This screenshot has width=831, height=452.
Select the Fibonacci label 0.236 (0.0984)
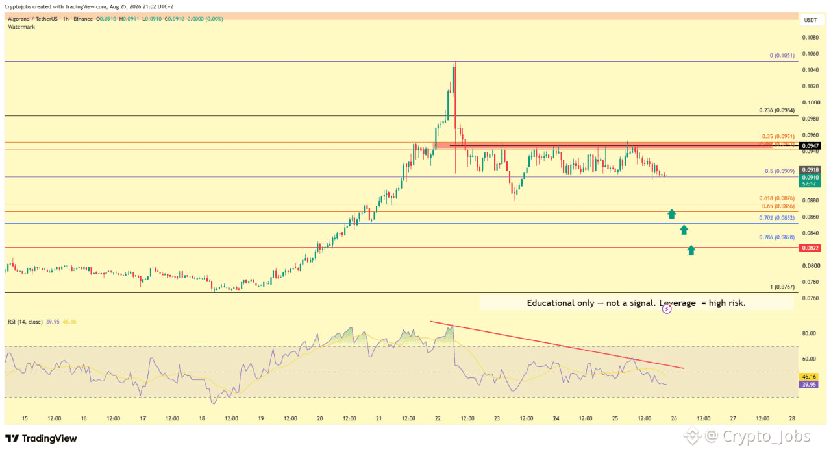[x=776, y=110]
